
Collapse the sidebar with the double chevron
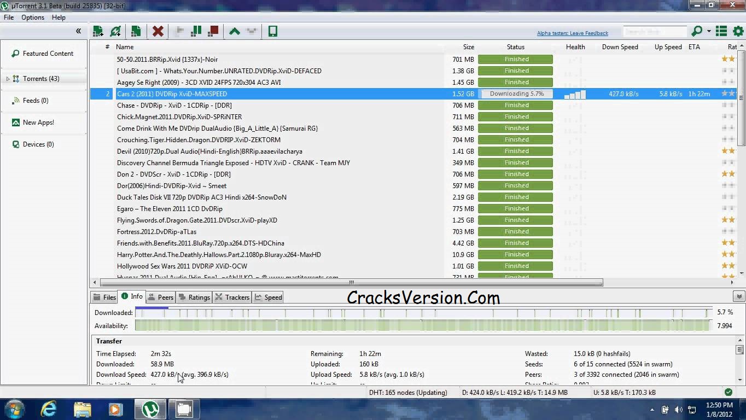(78, 31)
